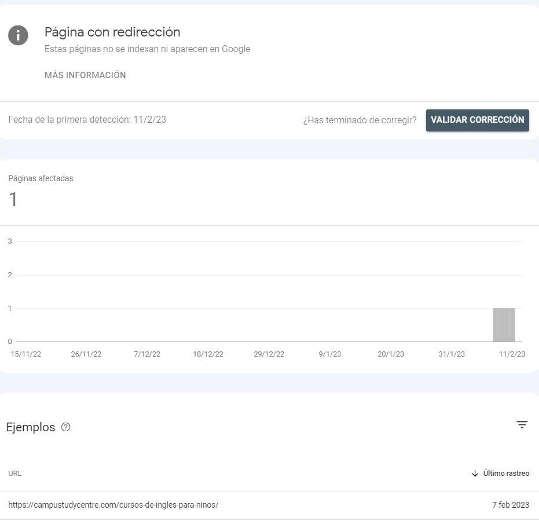Image resolution: width=539 pixels, height=521 pixels.
Task: Click the 31/1/23 chart axis label
Action: 452,354
